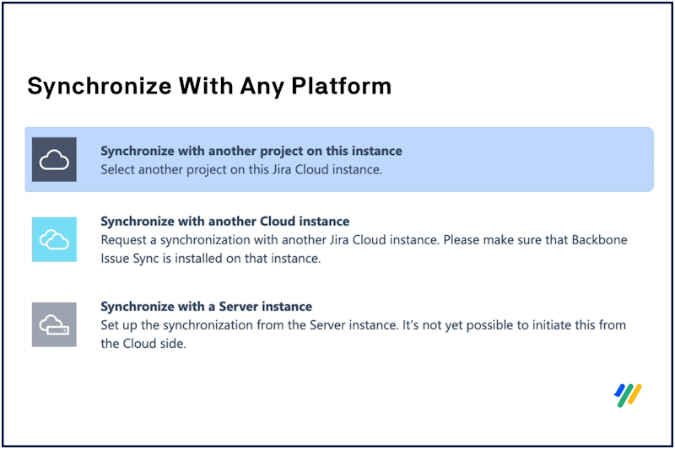Screen dimensions: 675x449
Task: Click the gray cloud-with-server icon
Action: (x=54, y=324)
